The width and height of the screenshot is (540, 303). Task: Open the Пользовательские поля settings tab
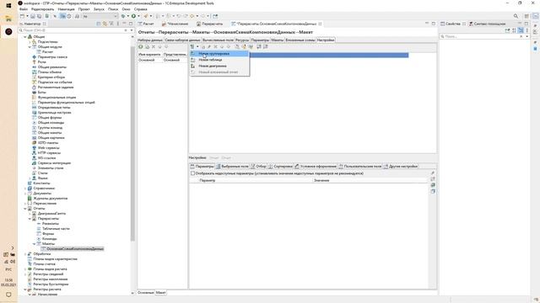pos(360,167)
